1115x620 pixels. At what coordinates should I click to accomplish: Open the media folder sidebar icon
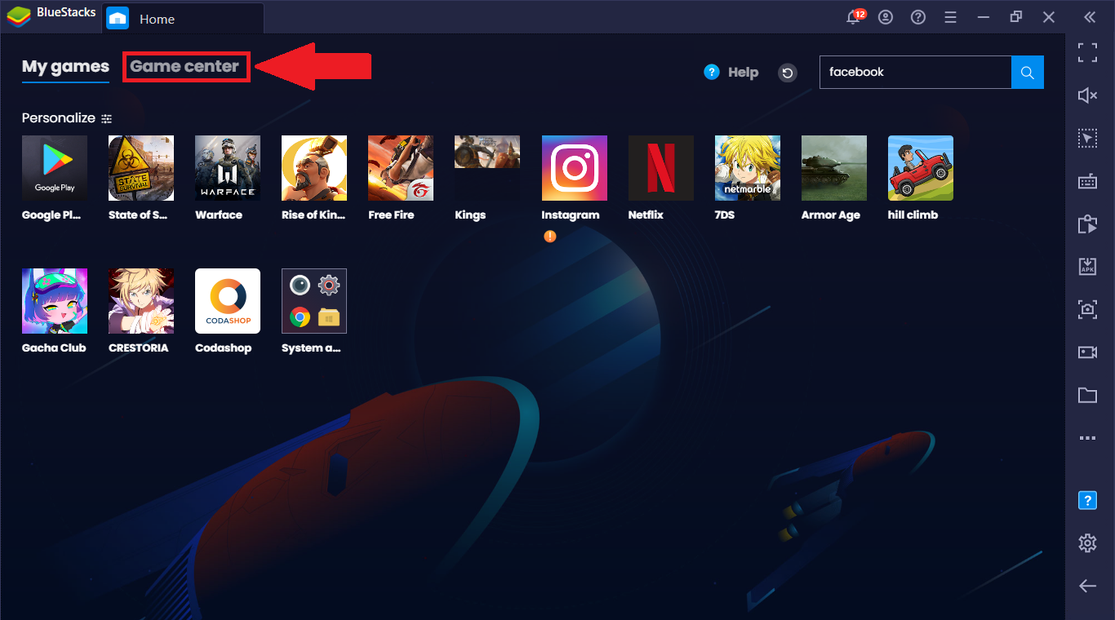click(1087, 396)
